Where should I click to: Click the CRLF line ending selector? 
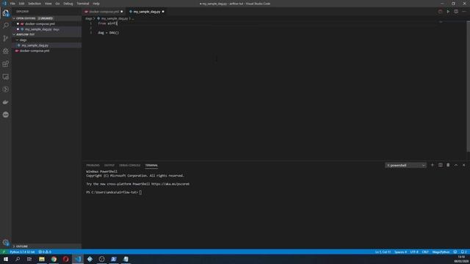425,252
